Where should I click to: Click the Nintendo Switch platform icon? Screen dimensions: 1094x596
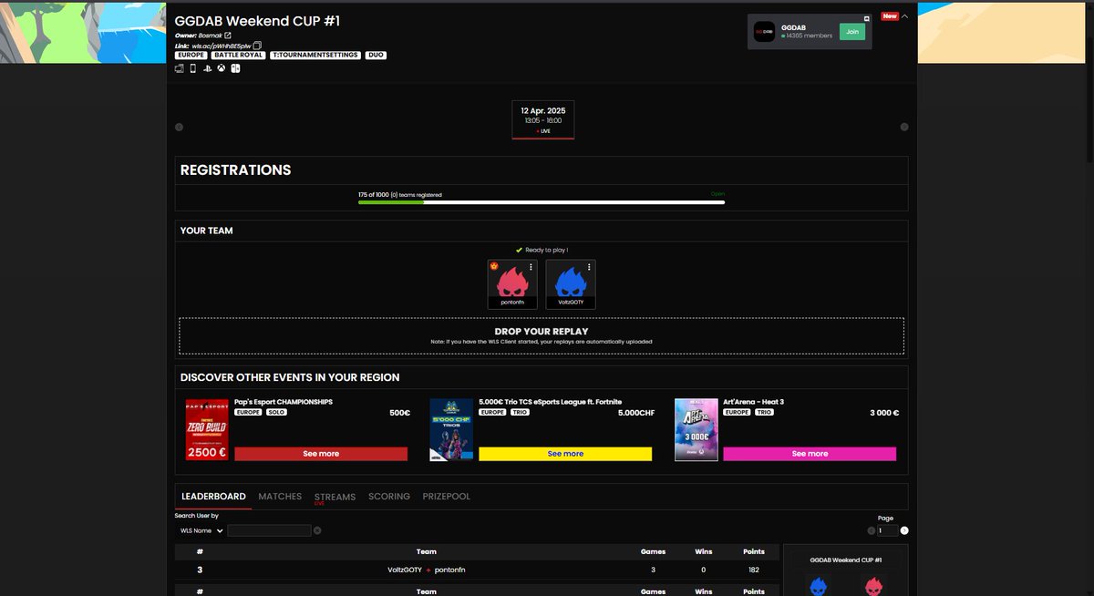pos(235,67)
